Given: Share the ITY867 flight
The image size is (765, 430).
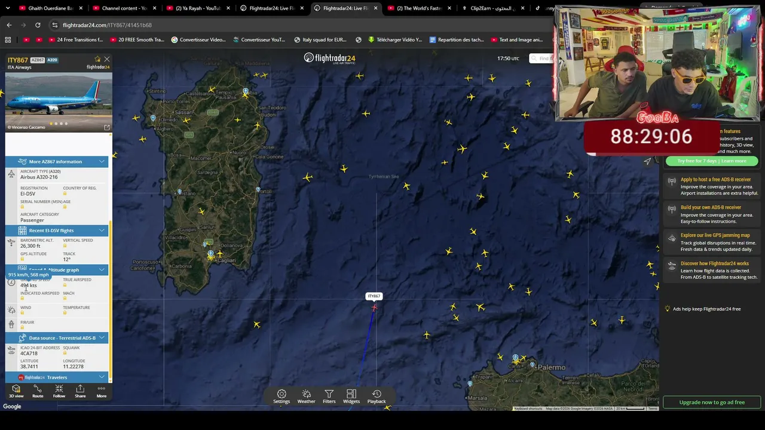Looking at the screenshot, I should 80,391.
